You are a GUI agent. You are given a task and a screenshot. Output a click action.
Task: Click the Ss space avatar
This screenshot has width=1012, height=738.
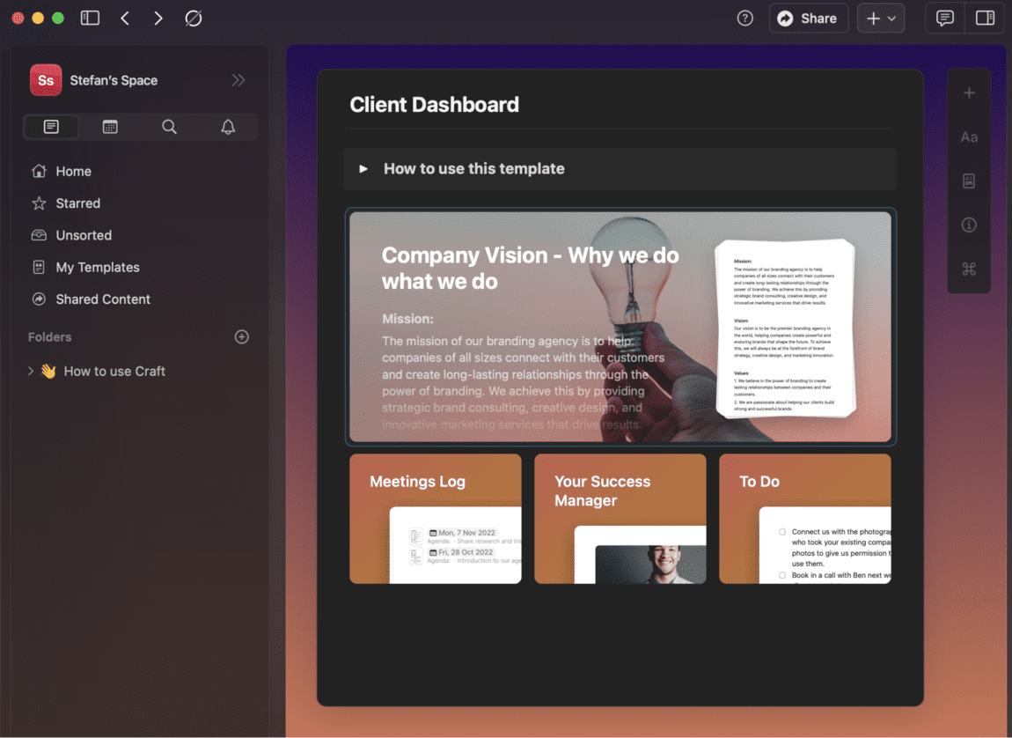[x=46, y=80]
